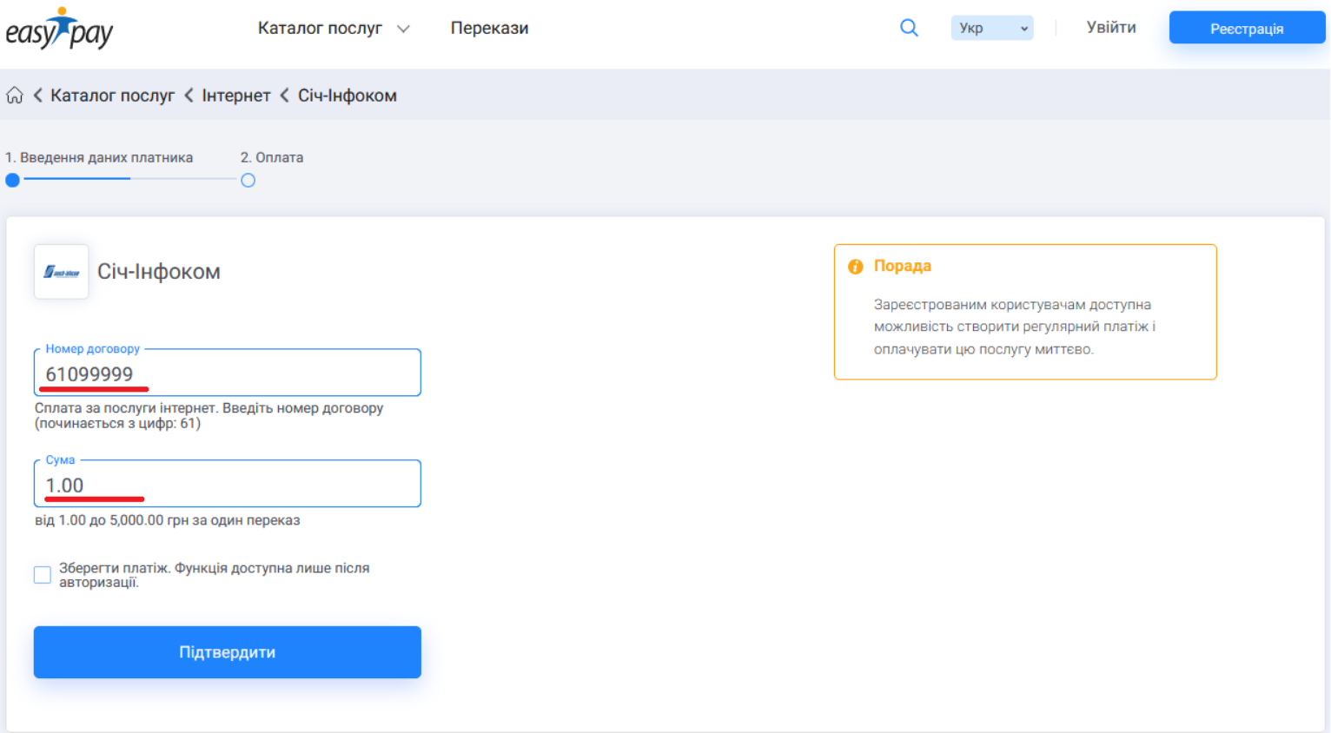The width and height of the screenshot is (1331, 733).
Task: Go to home via house icon
Action: click(15, 96)
